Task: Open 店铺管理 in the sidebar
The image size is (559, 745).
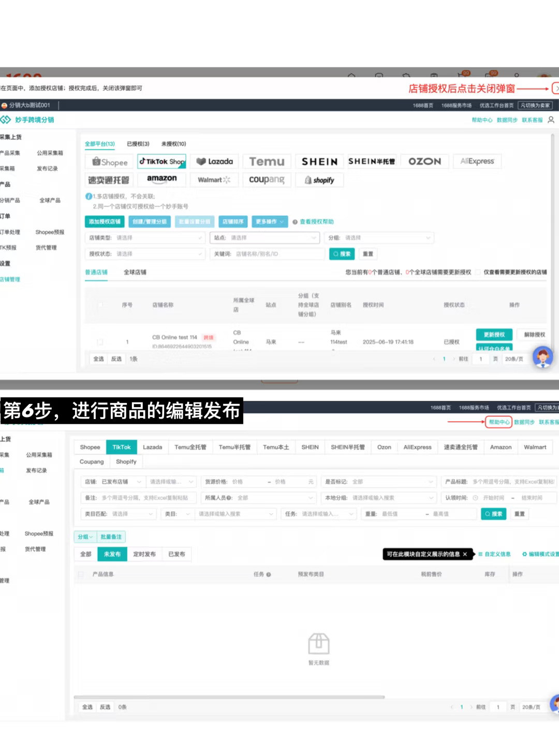Action: point(10,279)
